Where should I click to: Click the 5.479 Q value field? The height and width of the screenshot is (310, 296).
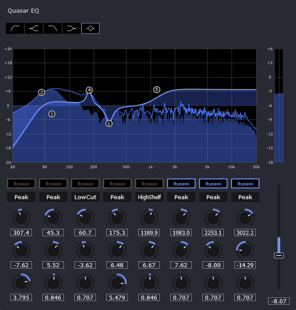(117, 297)
